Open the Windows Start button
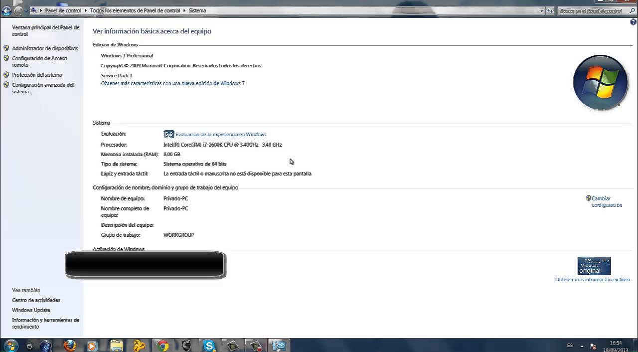This screenshot has width=638, height=352. [10, 345]
